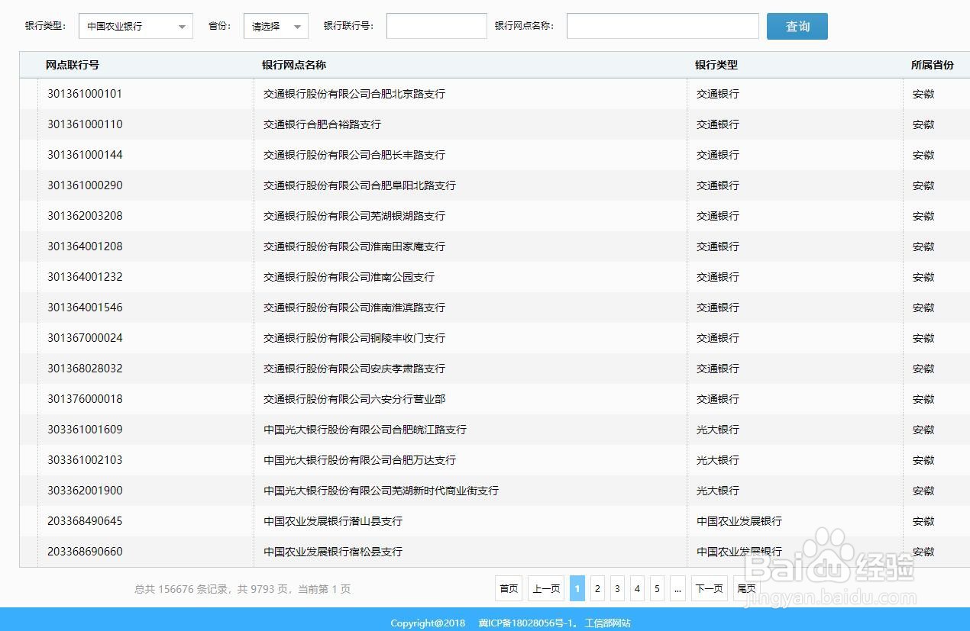Viewport: 970px width, 631px height.
Task: Open the 工信部网站 link in the footer
Action: [606, 623]
